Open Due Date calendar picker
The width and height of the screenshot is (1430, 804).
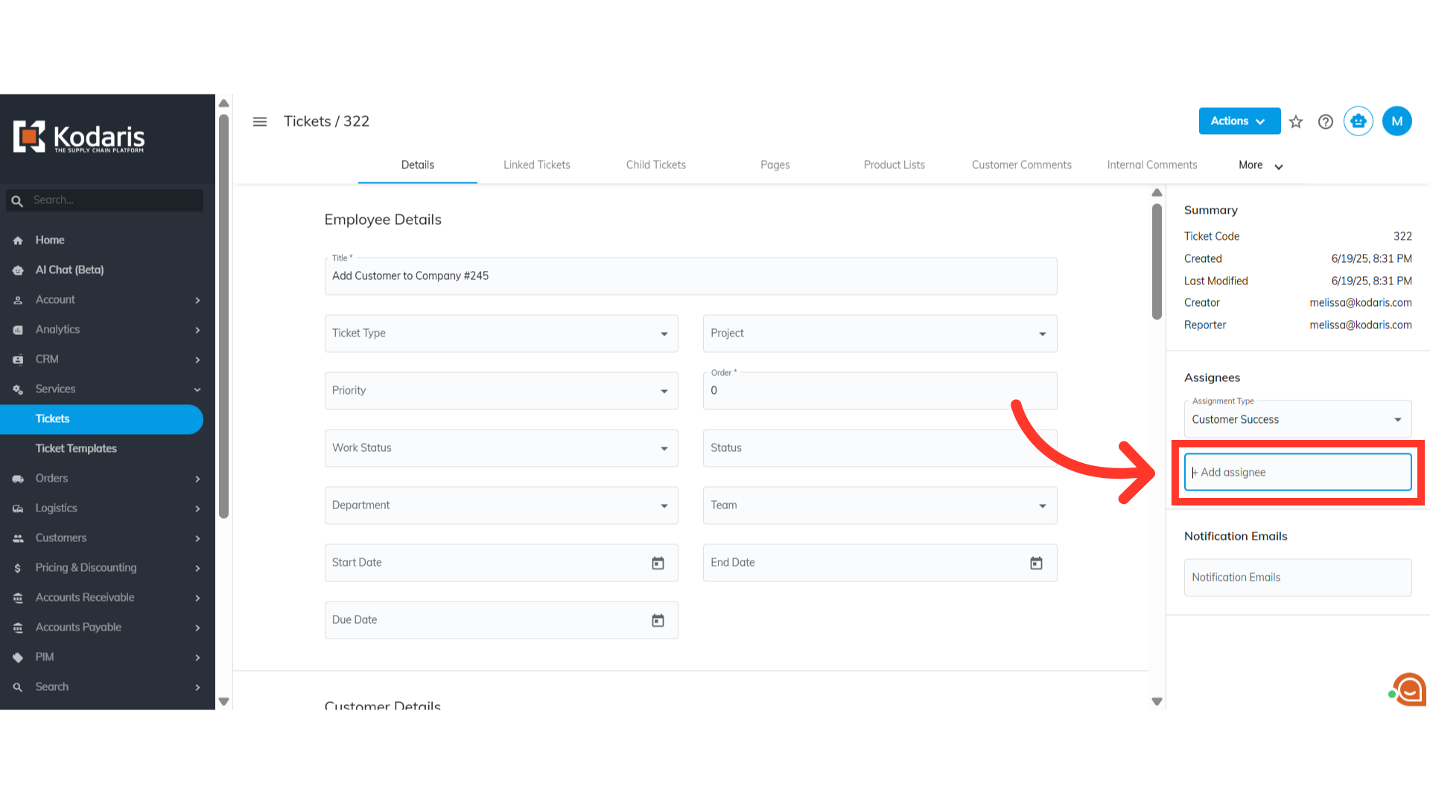click(658, 620)
